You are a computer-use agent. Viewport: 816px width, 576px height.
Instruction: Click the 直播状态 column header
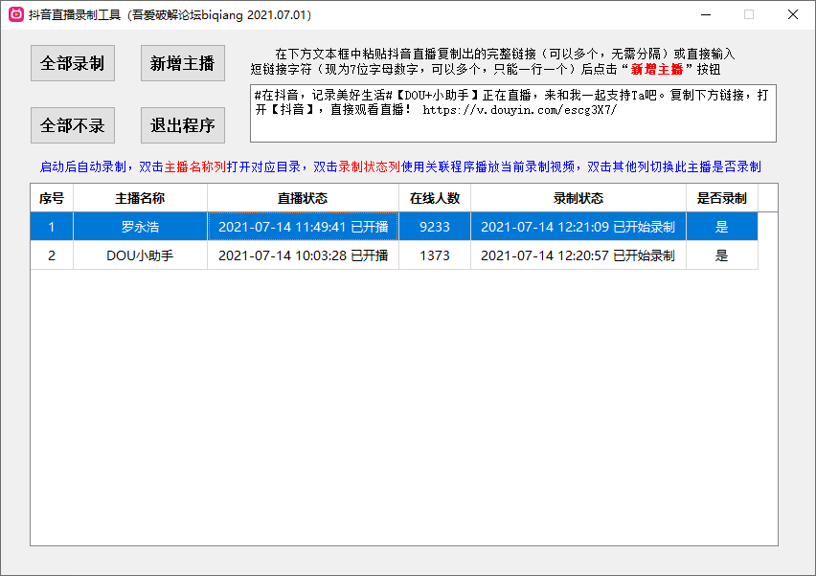click(303, 198)
